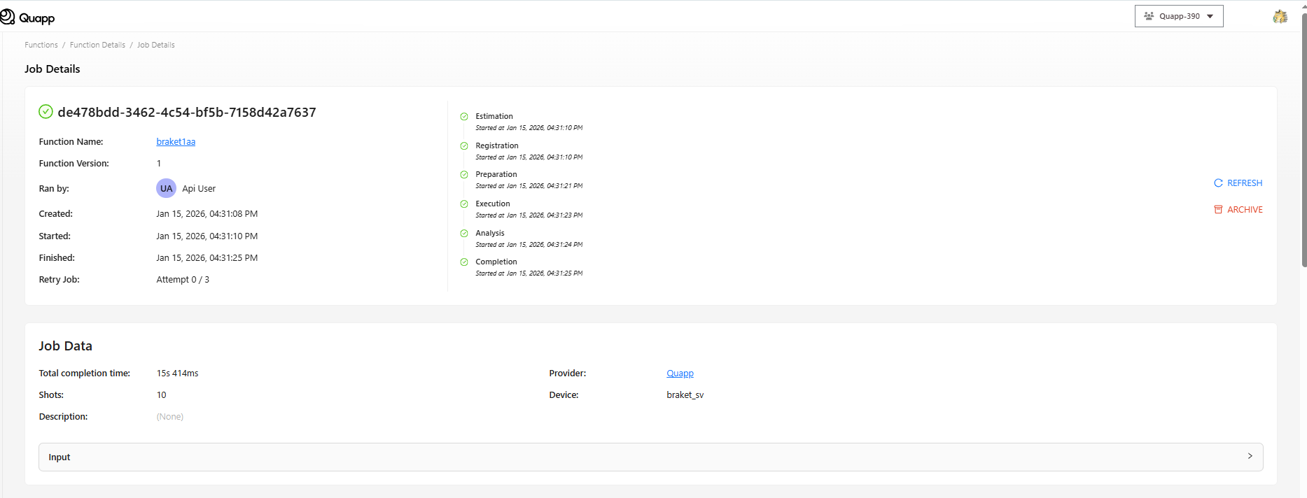Refresh the job details
Screen dimensions: 1307x498
pyautogui.click(x=1238, y=183)
